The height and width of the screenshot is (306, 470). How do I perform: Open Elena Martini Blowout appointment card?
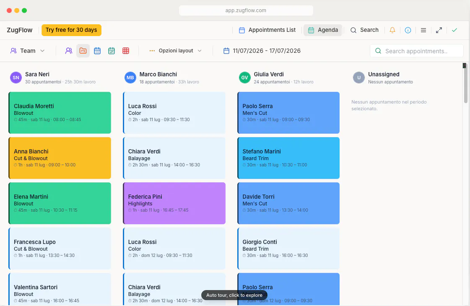point(60,203)
